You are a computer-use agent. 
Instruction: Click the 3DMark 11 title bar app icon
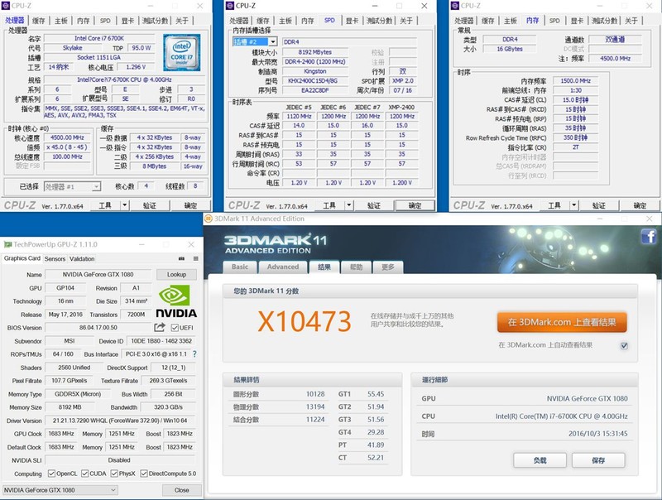pos(209,219)
